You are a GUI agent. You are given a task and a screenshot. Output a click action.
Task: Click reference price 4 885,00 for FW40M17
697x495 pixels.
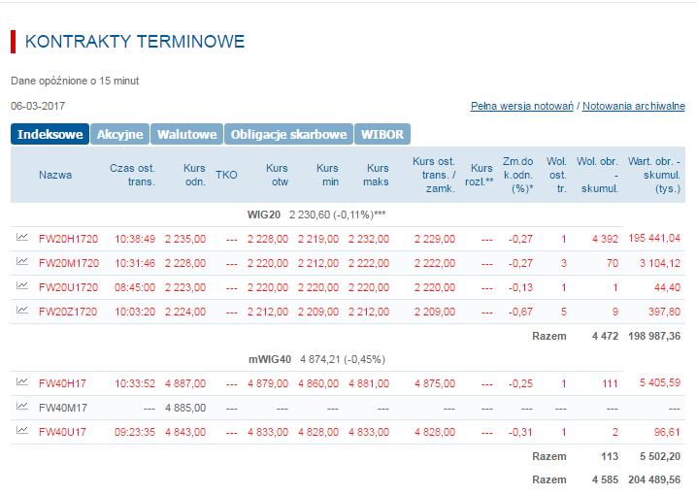click(x=185, y=408)
